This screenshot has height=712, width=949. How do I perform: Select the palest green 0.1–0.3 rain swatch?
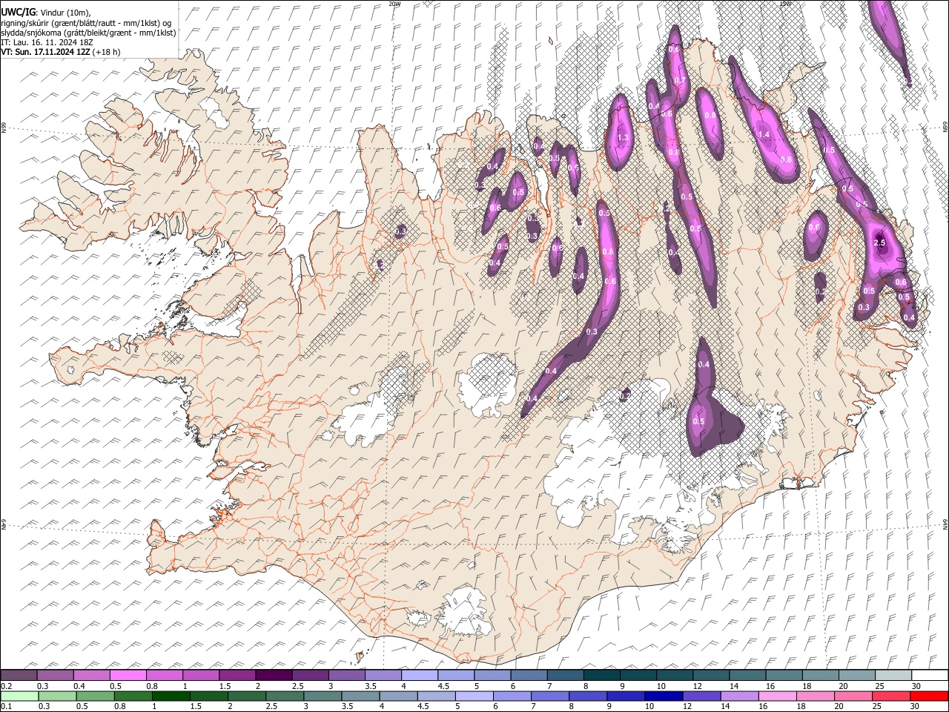tap(19, 696)
